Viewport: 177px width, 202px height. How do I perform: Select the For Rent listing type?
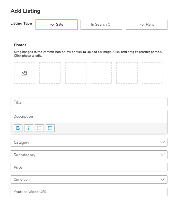147,24
